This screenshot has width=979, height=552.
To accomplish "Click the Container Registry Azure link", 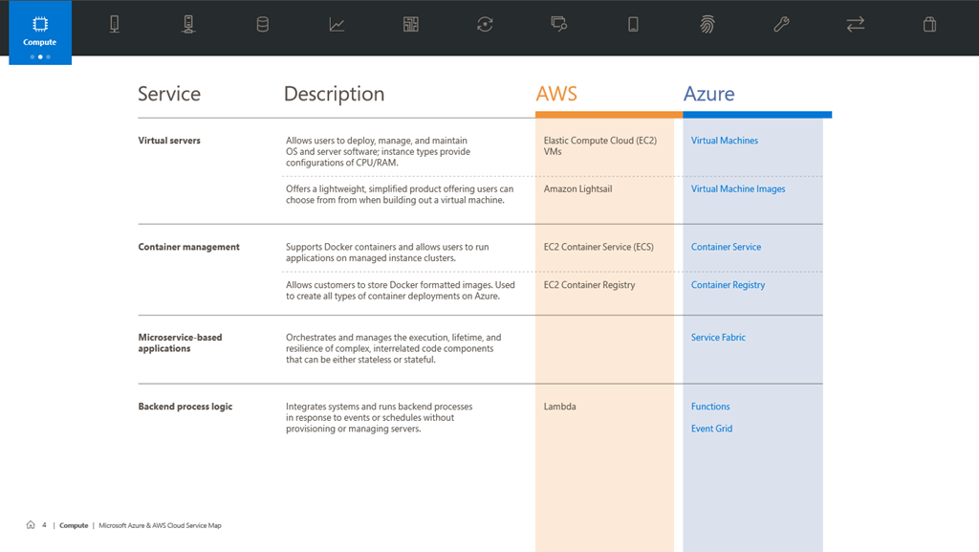I will (728, 285).
